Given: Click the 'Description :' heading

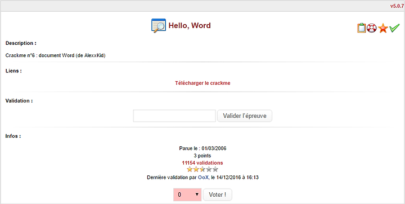Looking at the screenshot, I should click(21, 43).
